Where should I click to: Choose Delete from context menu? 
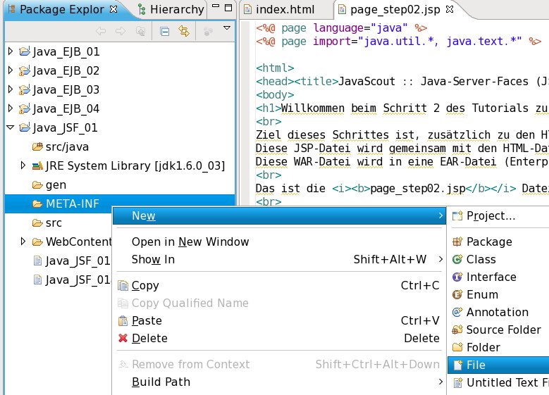tap(149, 338)
